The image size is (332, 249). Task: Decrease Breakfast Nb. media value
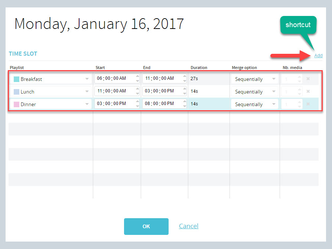click(x=299, y=81)
